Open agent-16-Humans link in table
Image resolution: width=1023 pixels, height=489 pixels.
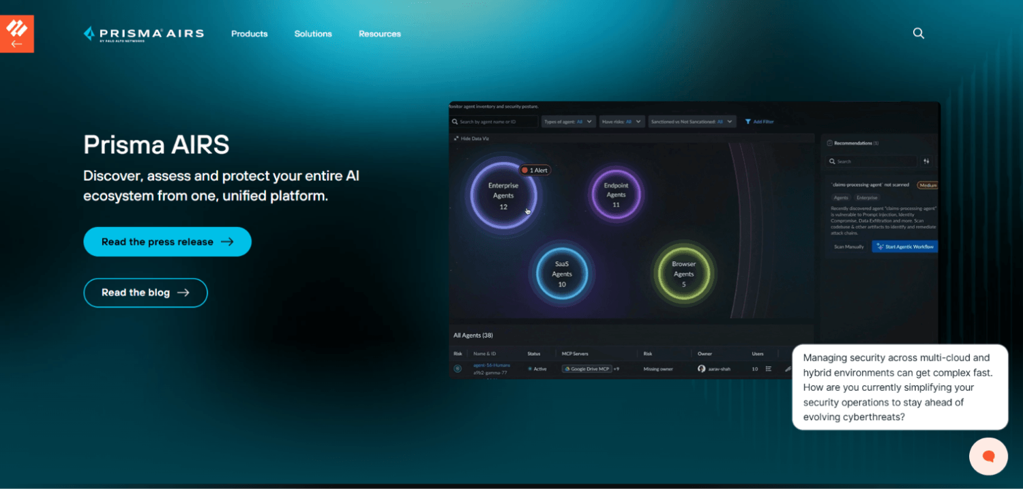click(x=491, y=366)
